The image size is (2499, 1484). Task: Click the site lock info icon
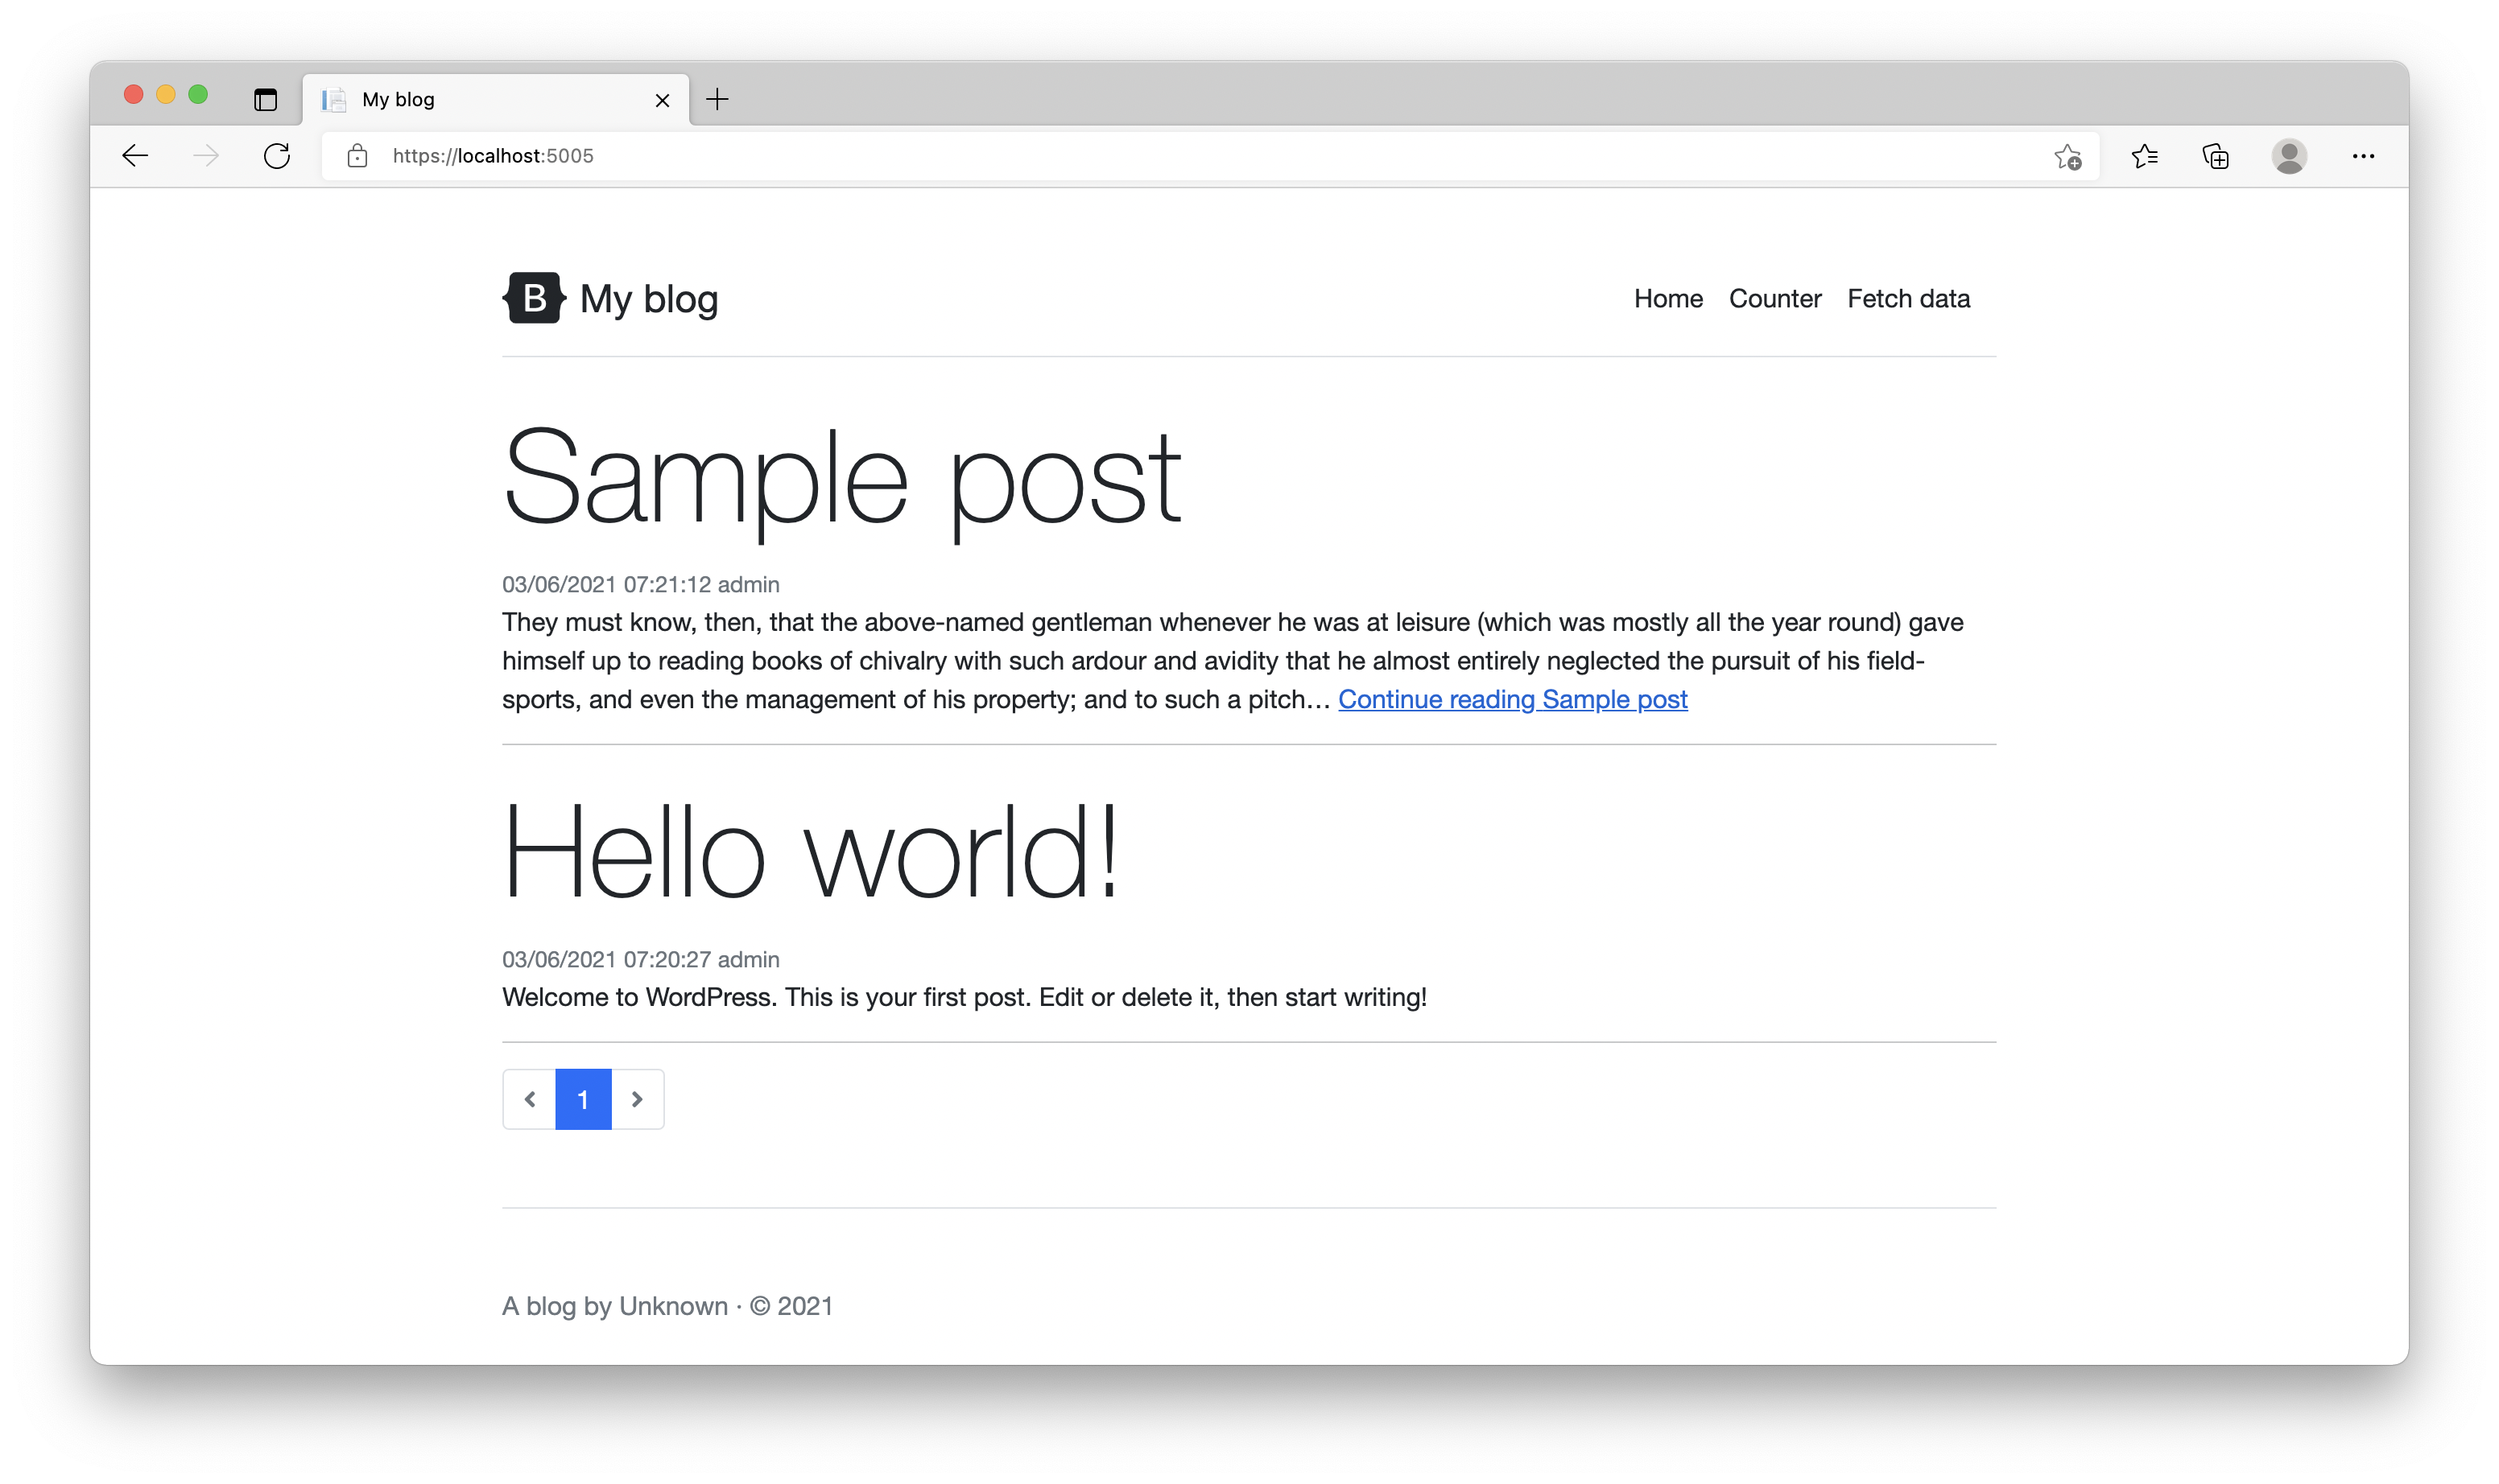click(357, 156)
